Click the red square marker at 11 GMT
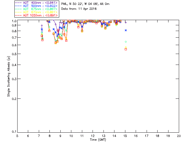This screenshot has width=184, height=147. click(82, 31)
